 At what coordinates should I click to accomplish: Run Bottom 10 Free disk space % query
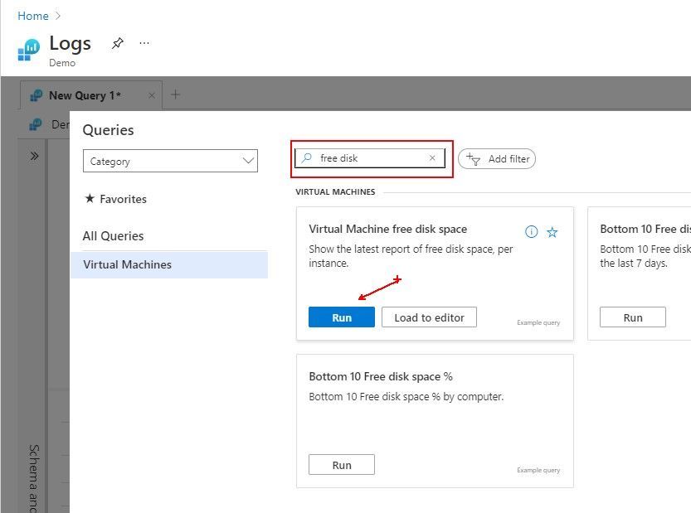[342, 465]
